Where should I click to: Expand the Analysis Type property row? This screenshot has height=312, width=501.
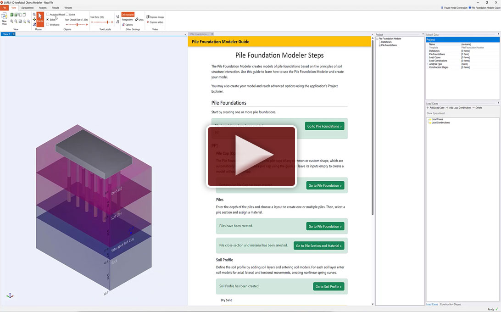click(x=427, y=64)
